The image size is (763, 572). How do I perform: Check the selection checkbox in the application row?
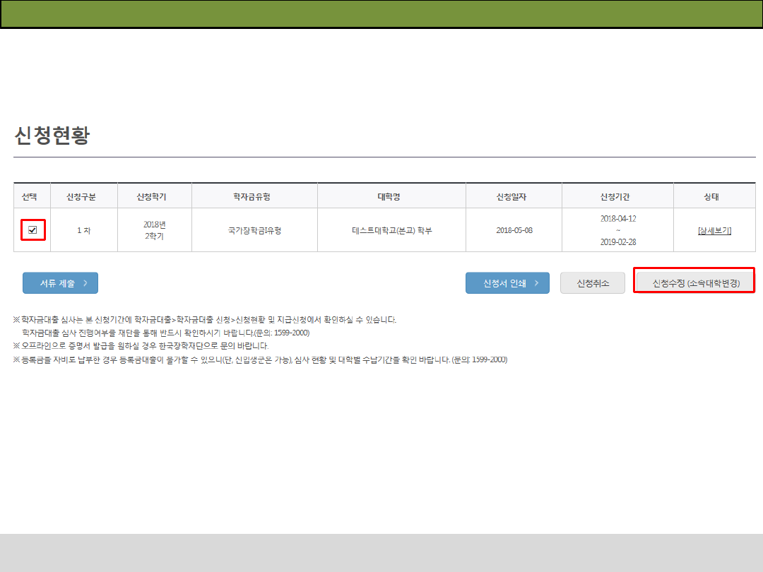(x=32, y=230)
